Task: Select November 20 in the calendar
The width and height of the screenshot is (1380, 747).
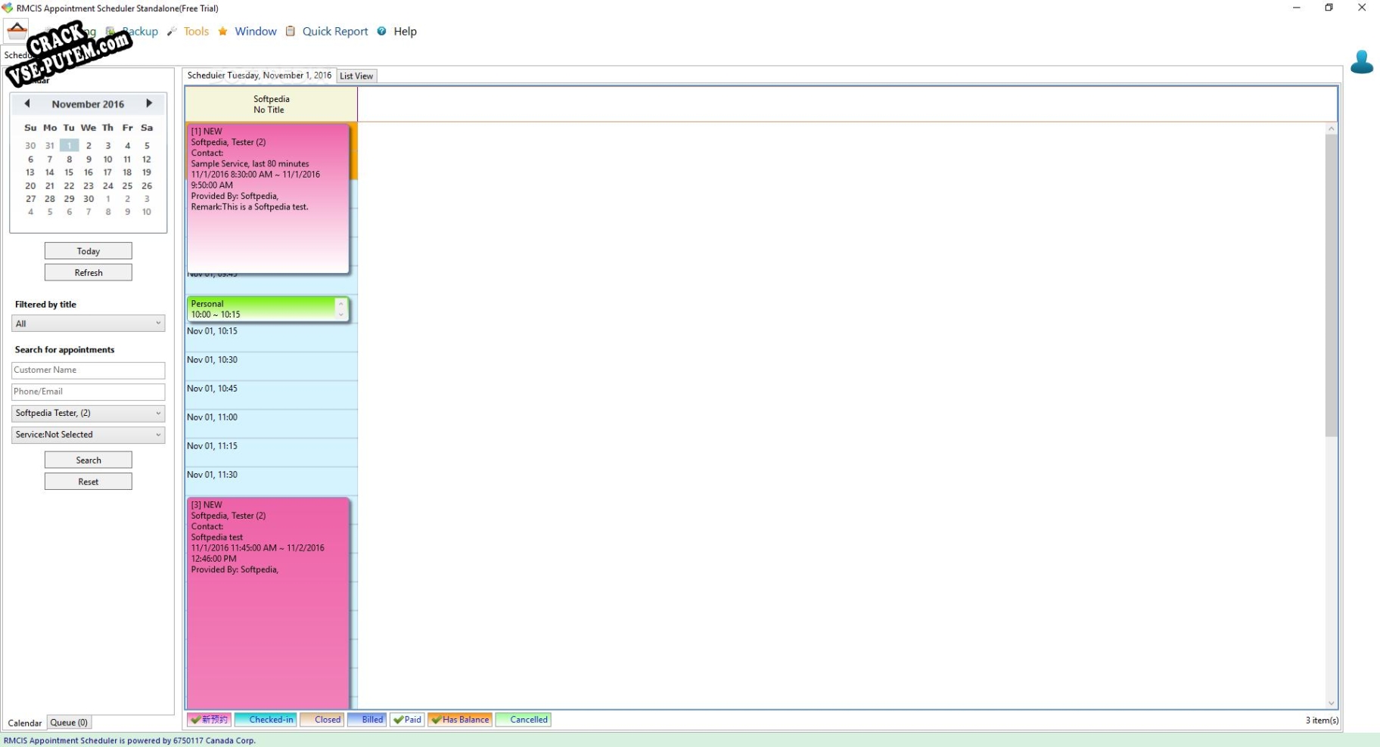Action: tap(30, 185)
